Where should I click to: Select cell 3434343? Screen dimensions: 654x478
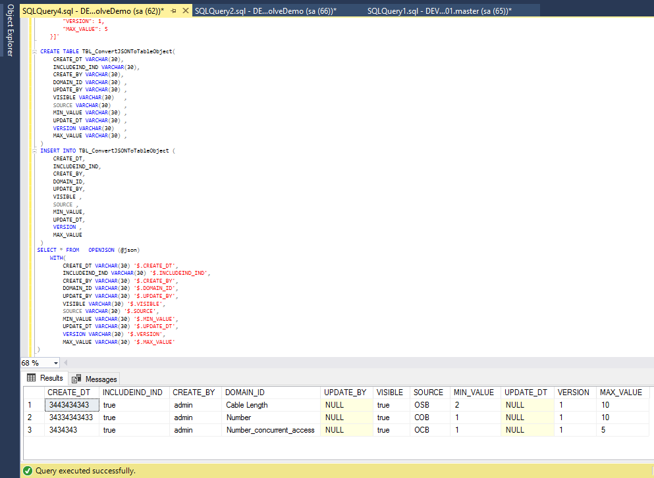pos(72,430)
